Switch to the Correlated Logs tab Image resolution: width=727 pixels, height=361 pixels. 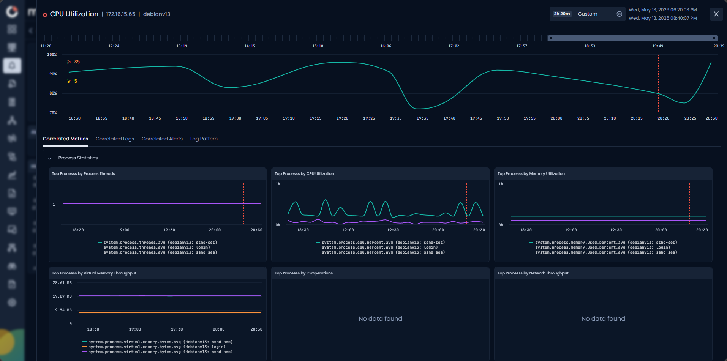pyautogui.click(x=115, y=139)
